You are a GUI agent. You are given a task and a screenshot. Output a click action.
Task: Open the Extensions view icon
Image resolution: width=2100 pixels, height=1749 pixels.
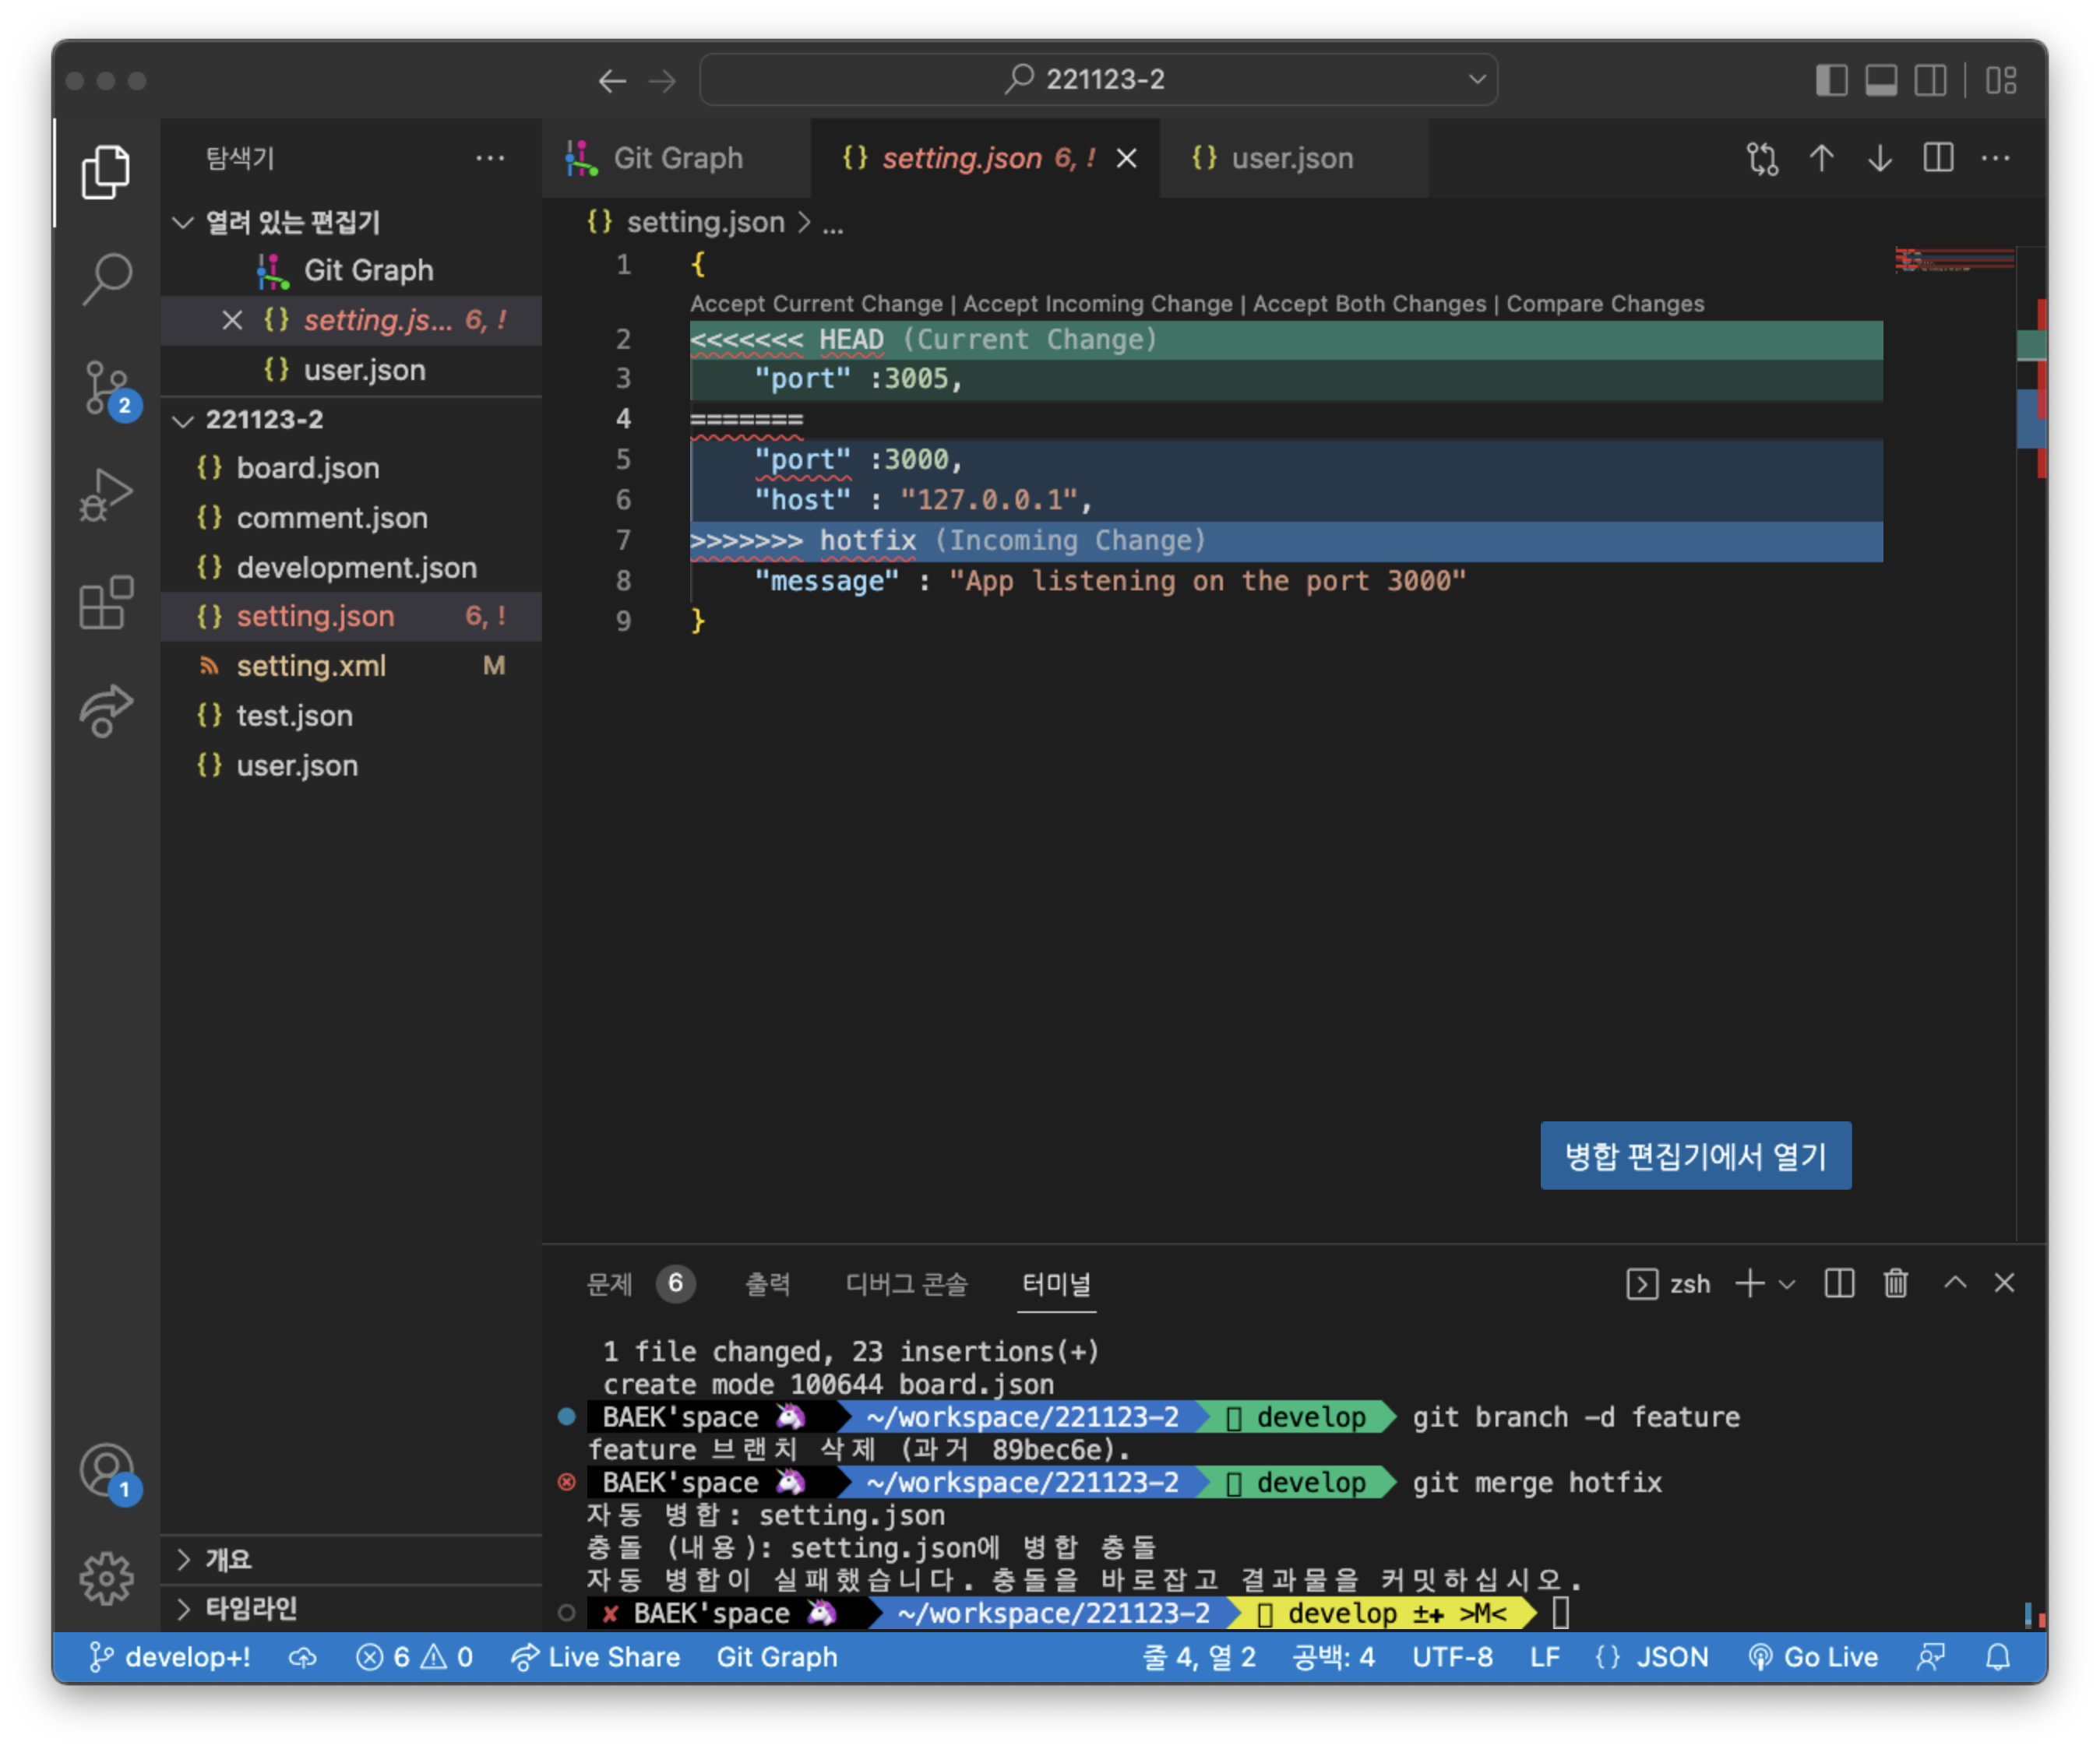[106, 603]
